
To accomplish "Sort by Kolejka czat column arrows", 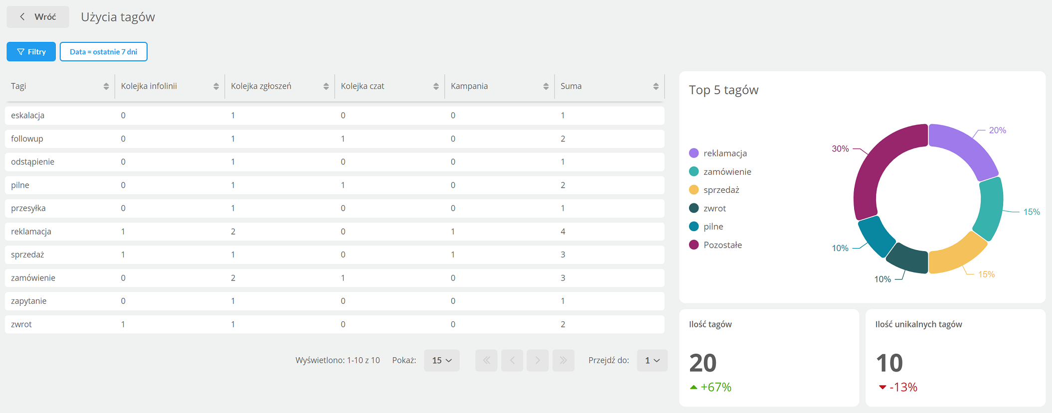I will (x=436, y=87).
